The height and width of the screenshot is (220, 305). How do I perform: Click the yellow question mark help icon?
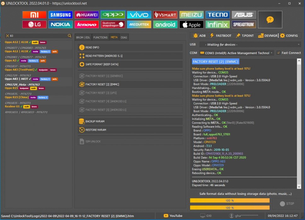pos(270,19)
